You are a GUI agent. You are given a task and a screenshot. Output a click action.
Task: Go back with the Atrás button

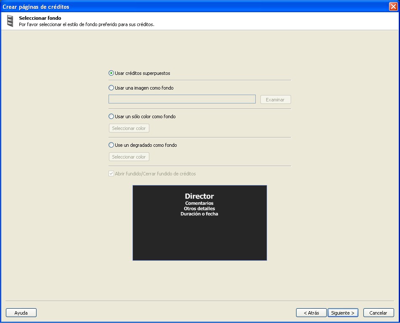(311, 313)
